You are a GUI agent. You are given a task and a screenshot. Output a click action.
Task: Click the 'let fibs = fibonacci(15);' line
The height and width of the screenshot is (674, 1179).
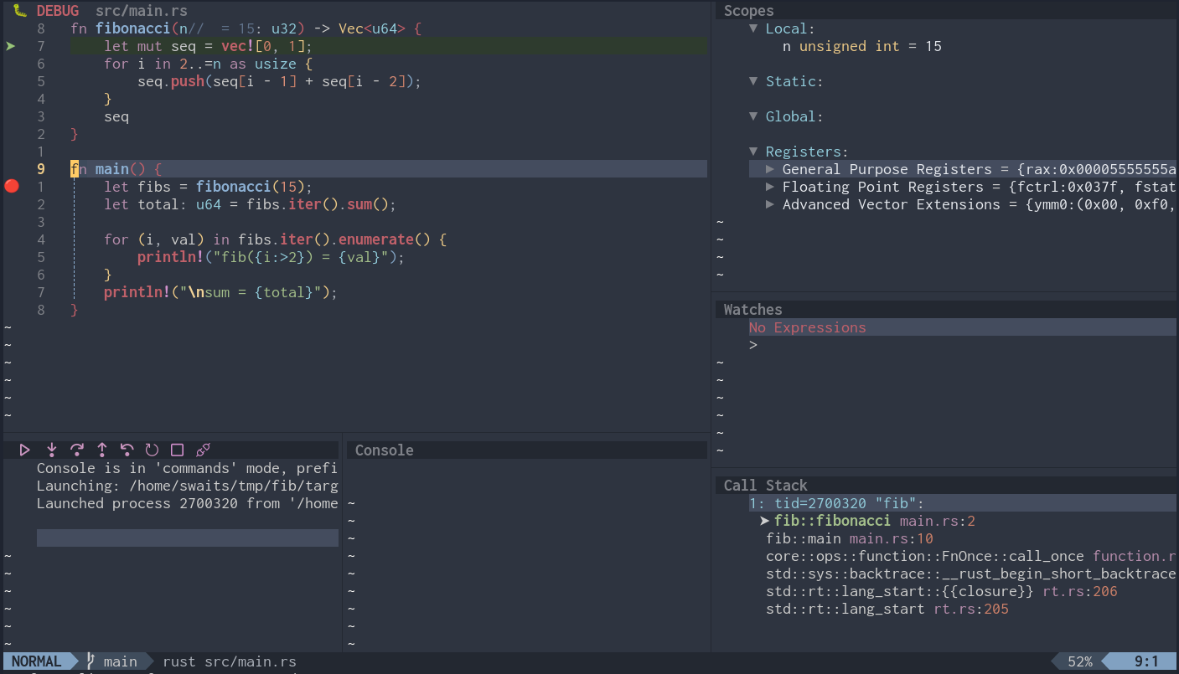coord(209,187)
